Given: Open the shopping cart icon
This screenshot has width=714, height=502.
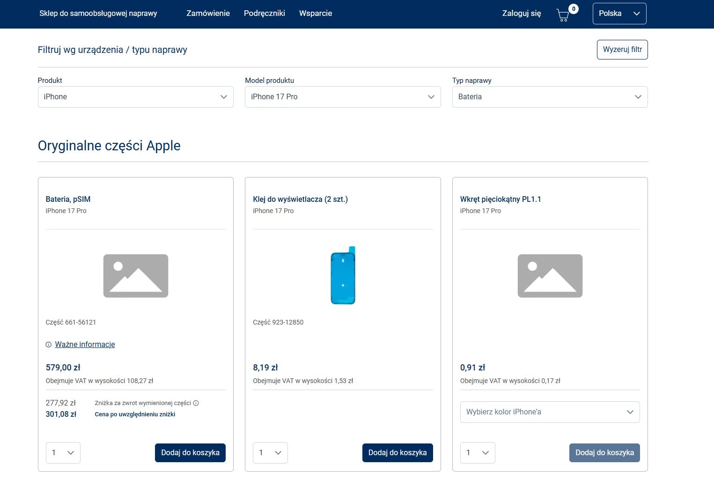Looking at the screenshot, I should pyautogui.click(x=563, y=15).
